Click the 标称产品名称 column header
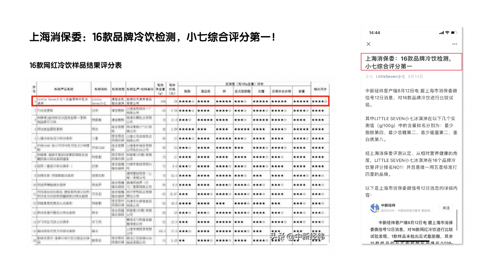This screenshot has height=272, width=485. (x=64, y=89)
